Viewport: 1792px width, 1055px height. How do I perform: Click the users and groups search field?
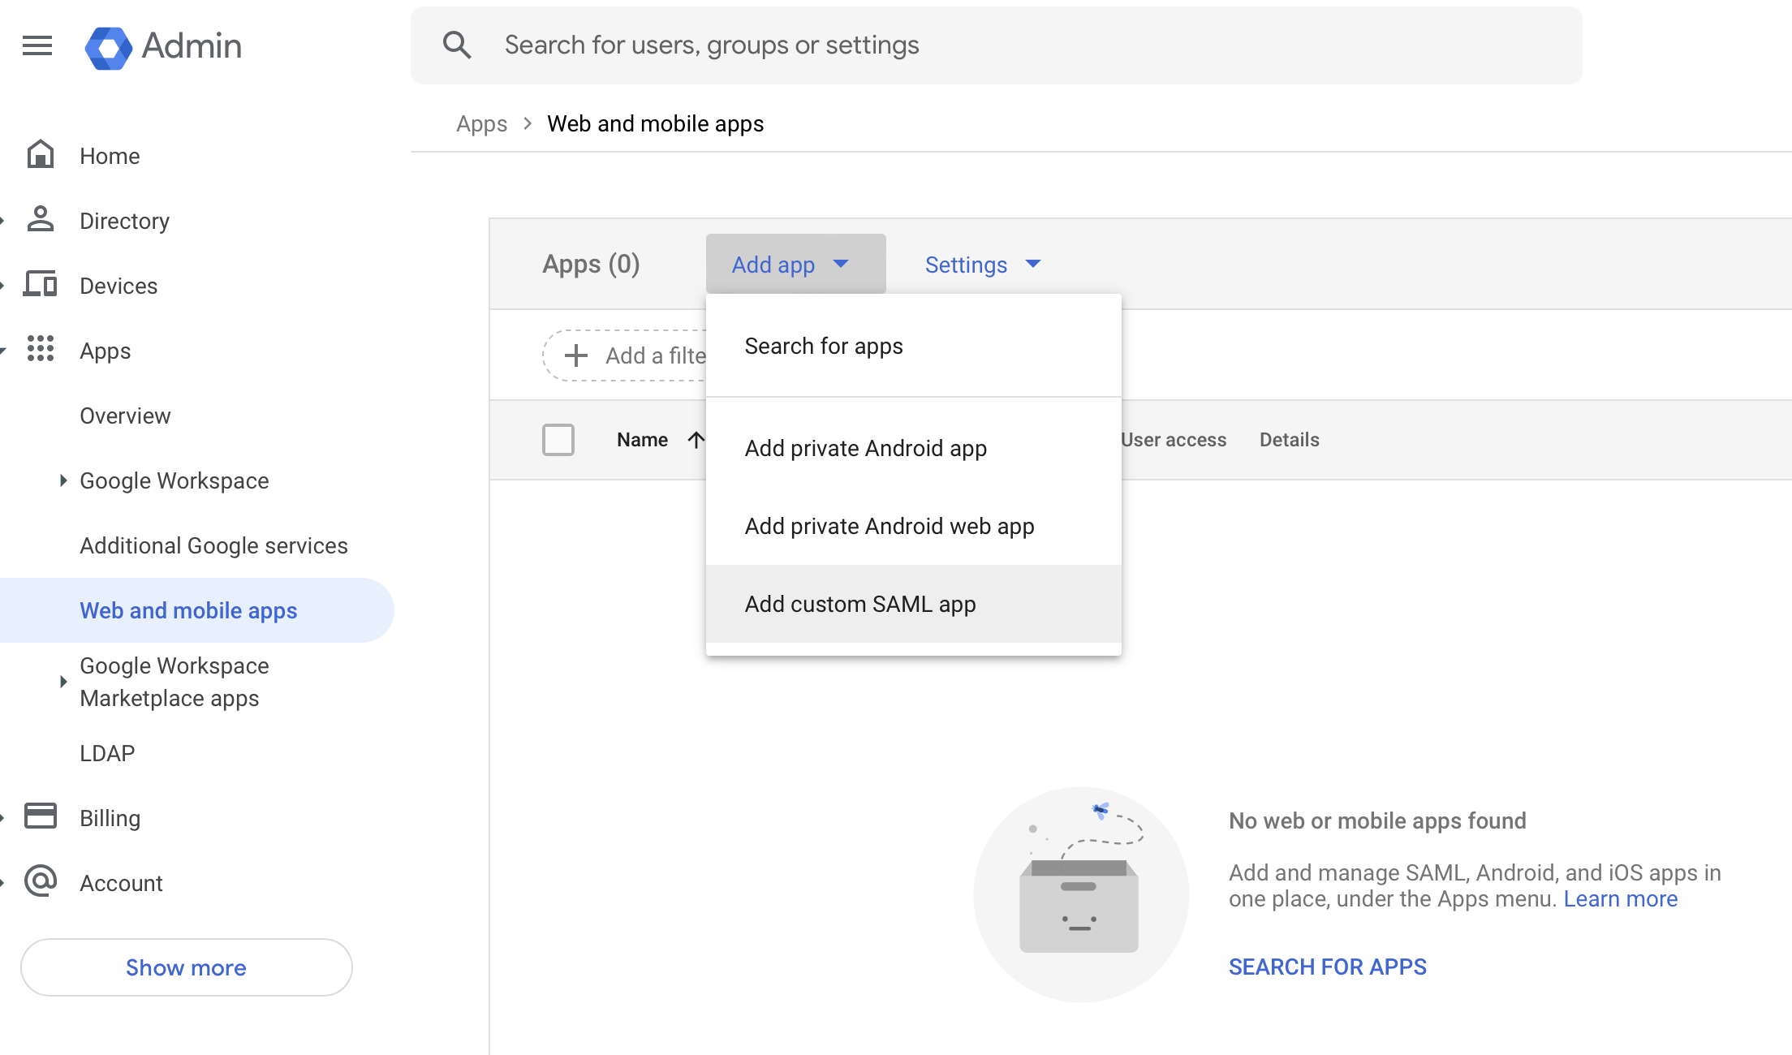tap(812, 45)
